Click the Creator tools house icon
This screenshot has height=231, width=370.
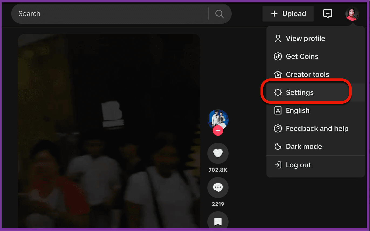pos(278,74)
